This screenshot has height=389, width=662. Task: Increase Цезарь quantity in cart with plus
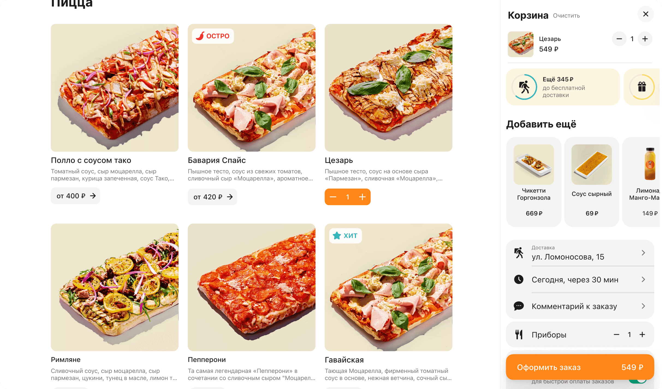(645, 39)
